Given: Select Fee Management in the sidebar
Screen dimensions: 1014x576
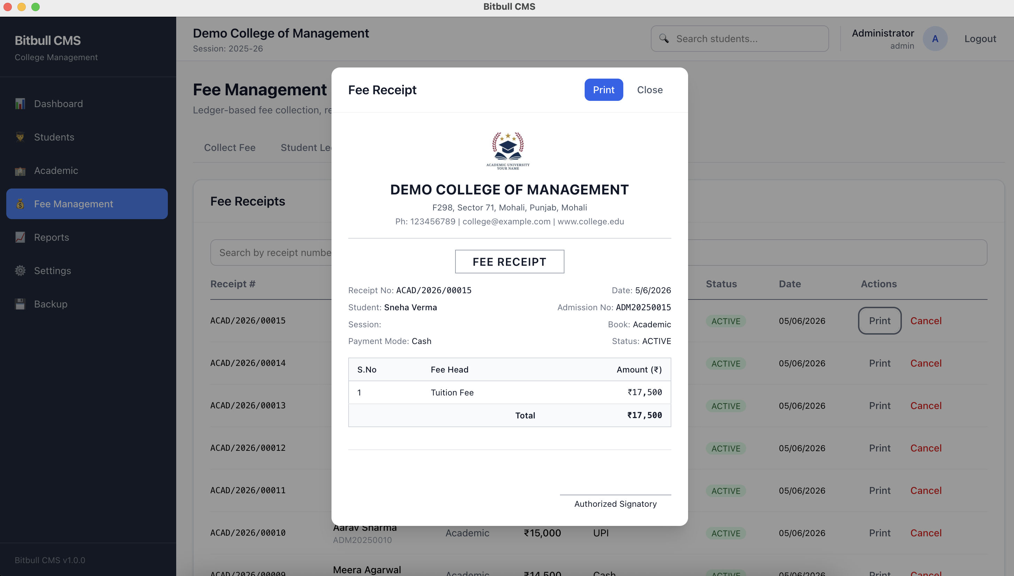Looking at the screenshot, I should 87,204.
